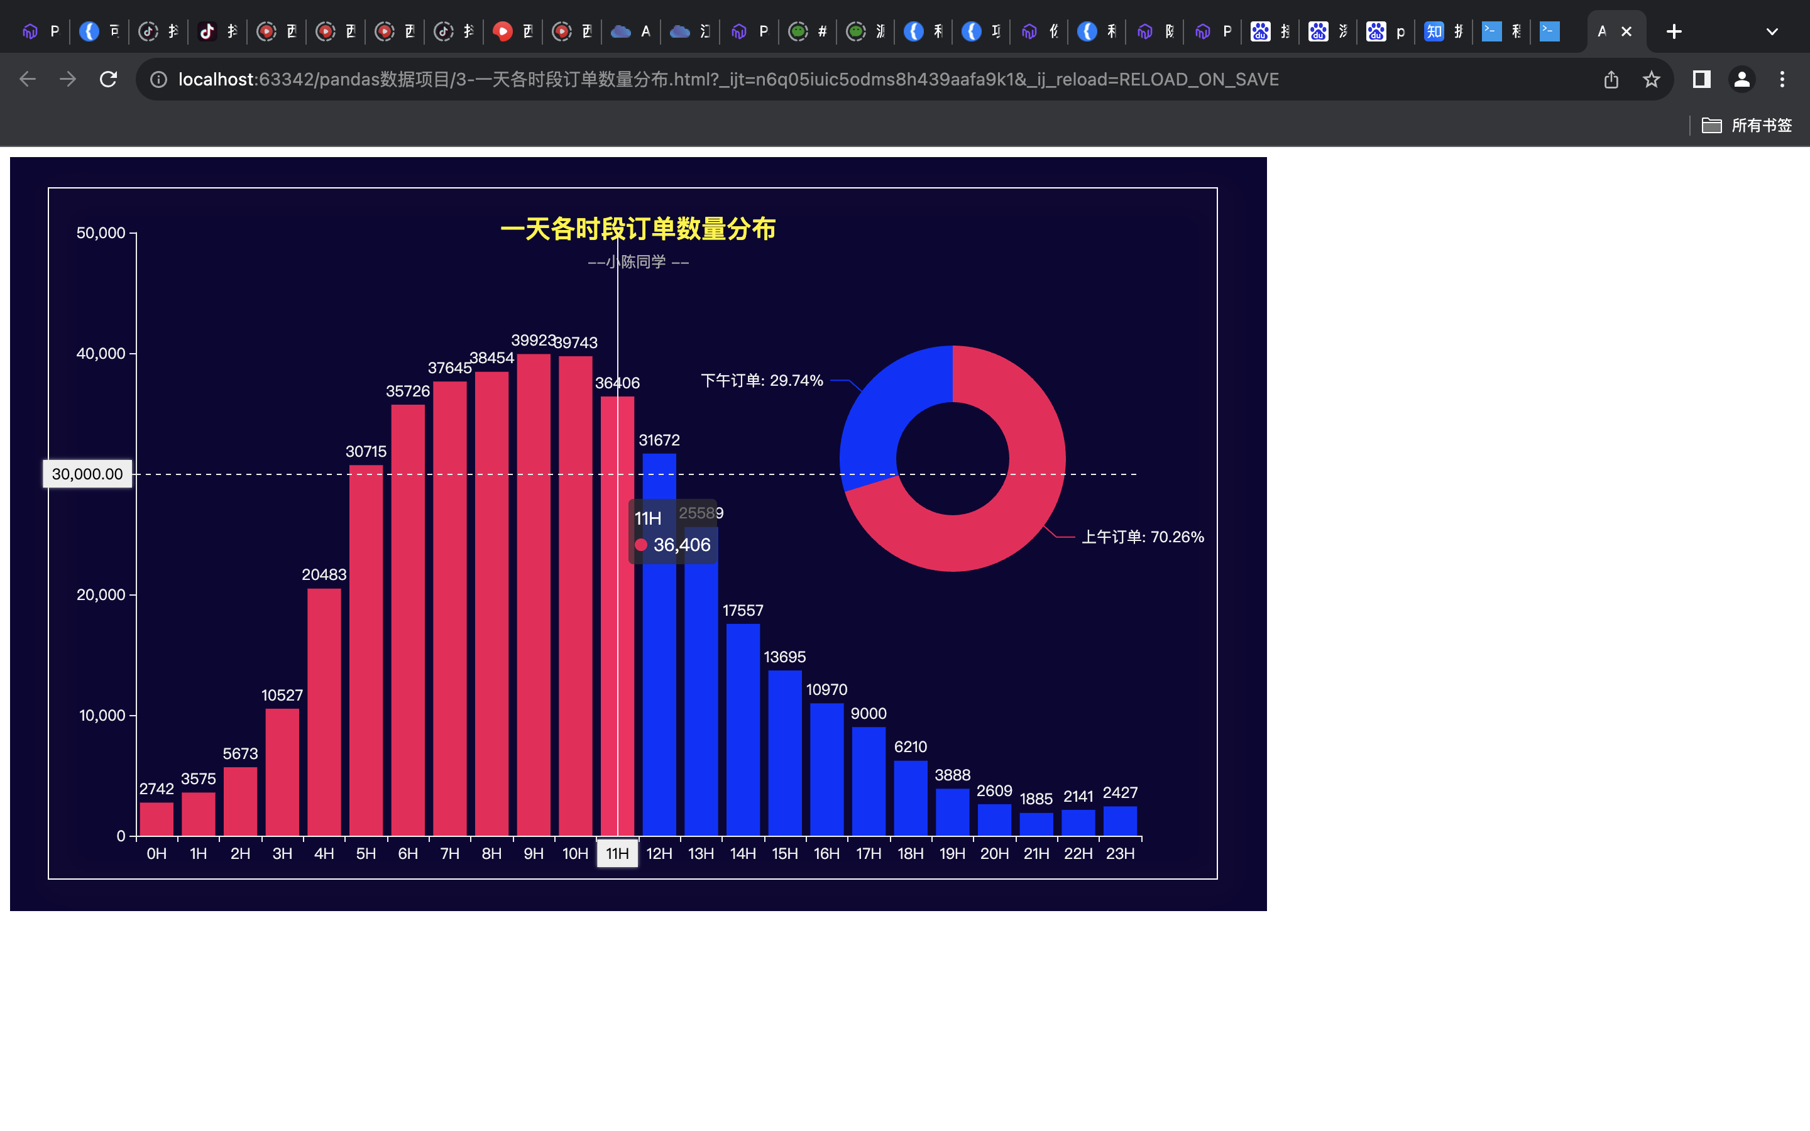Click the red bar labeled 30715
Screen dimensions: 1810x1131
tap(366, 651)
